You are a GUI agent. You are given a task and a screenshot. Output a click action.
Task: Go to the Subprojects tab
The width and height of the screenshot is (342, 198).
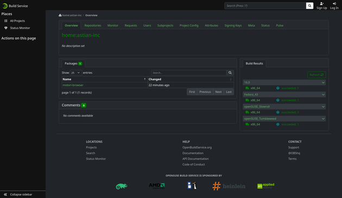click(x=165, y=25)
